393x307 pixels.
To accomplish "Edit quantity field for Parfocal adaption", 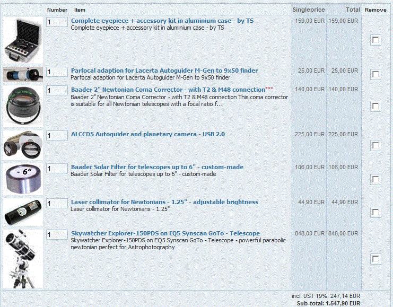I will click(x=57, y=72).
